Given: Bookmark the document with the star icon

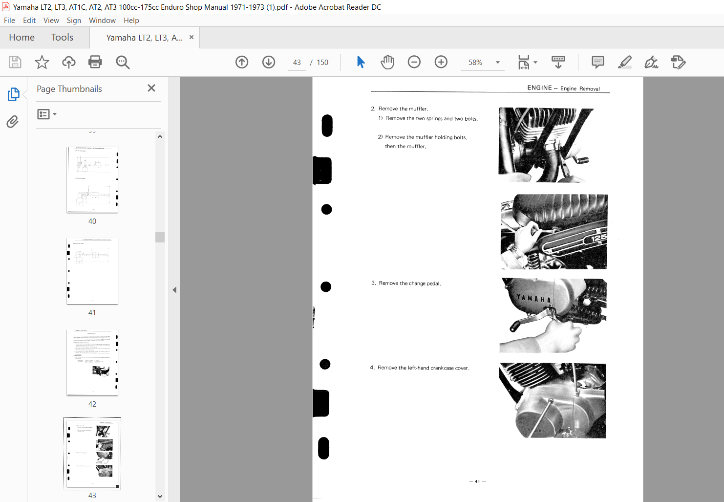Looking at the screenshot, I should tap(42, 62).
